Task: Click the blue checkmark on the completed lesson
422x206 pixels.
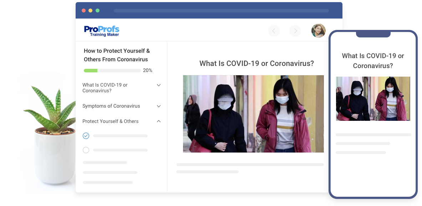Action: pos(86,135)
